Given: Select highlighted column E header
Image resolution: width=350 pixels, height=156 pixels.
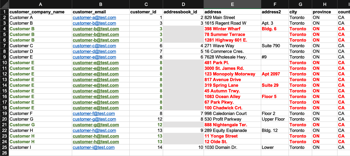Looking at the screenshot, I should point(232,4).
